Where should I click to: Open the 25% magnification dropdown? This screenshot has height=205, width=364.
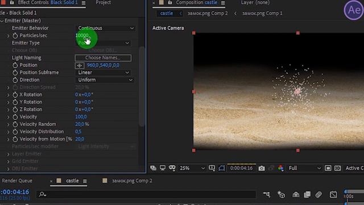coord(192,168)
